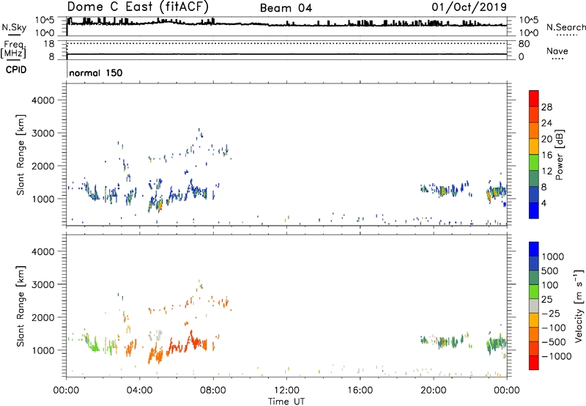Pick the bright blue top Velocity colorbar segment

click(x=534, y=249)
